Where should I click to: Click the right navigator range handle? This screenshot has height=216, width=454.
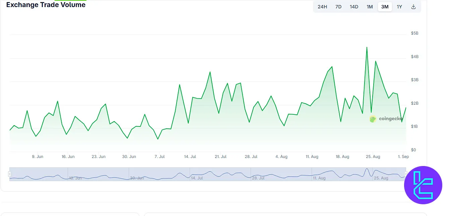[406, 174]
